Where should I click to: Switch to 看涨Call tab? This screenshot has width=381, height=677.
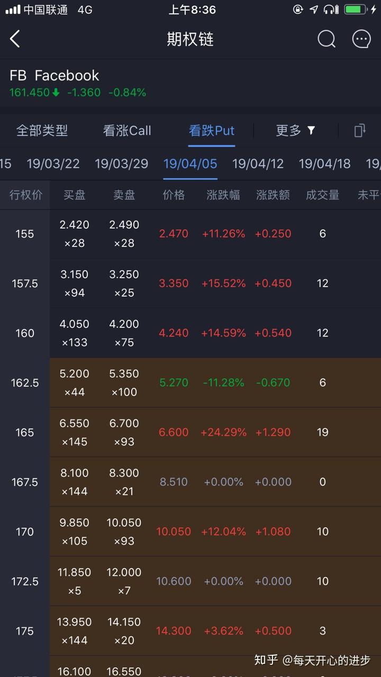[127, 131]
